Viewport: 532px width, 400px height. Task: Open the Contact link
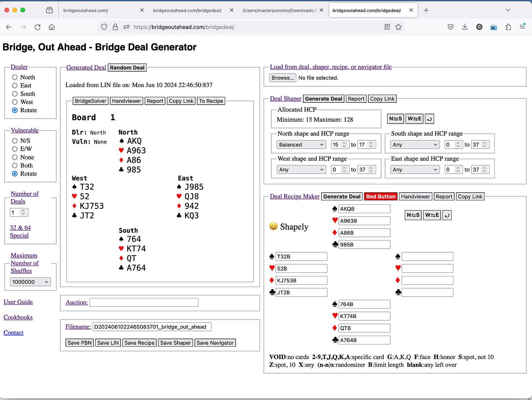click(x=14, y=332)
